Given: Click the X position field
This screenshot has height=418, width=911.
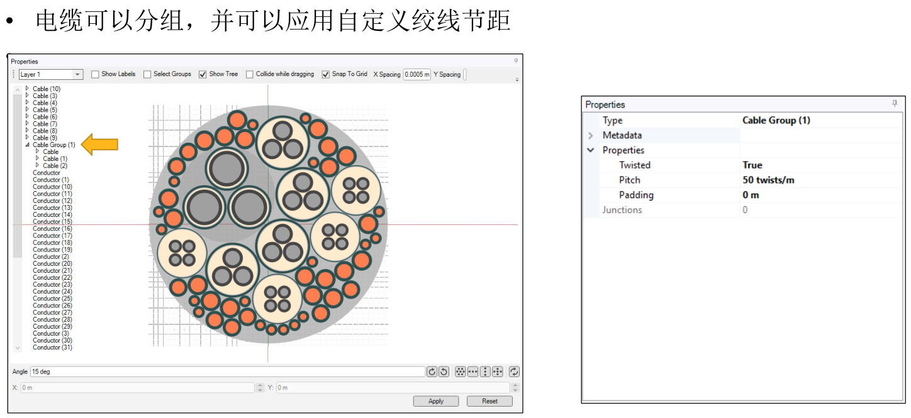Looking at the screenshot, I should 137,388.
